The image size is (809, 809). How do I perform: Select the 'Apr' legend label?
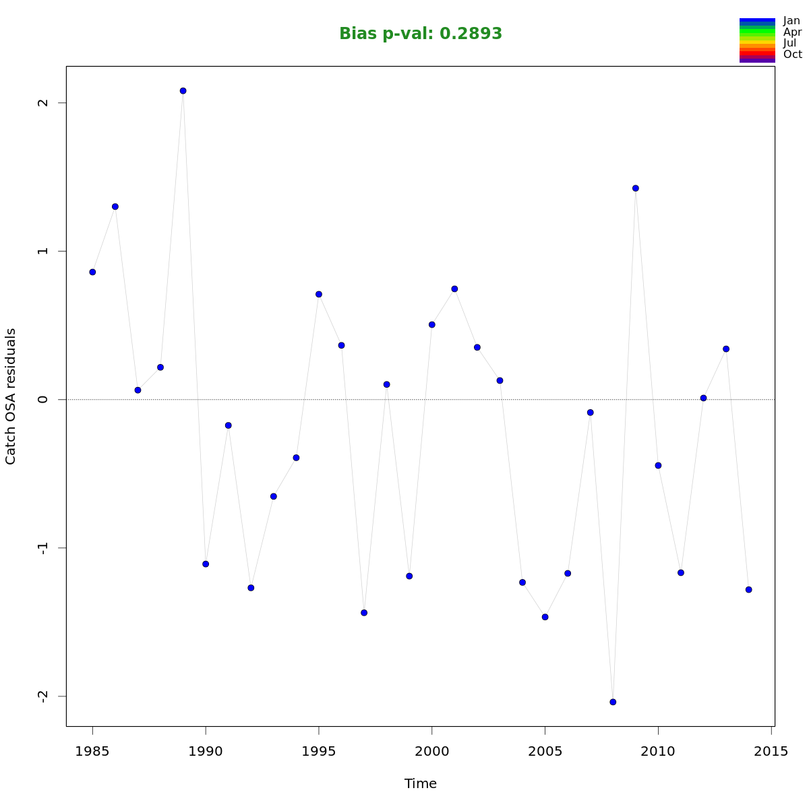tap(793, 32)
